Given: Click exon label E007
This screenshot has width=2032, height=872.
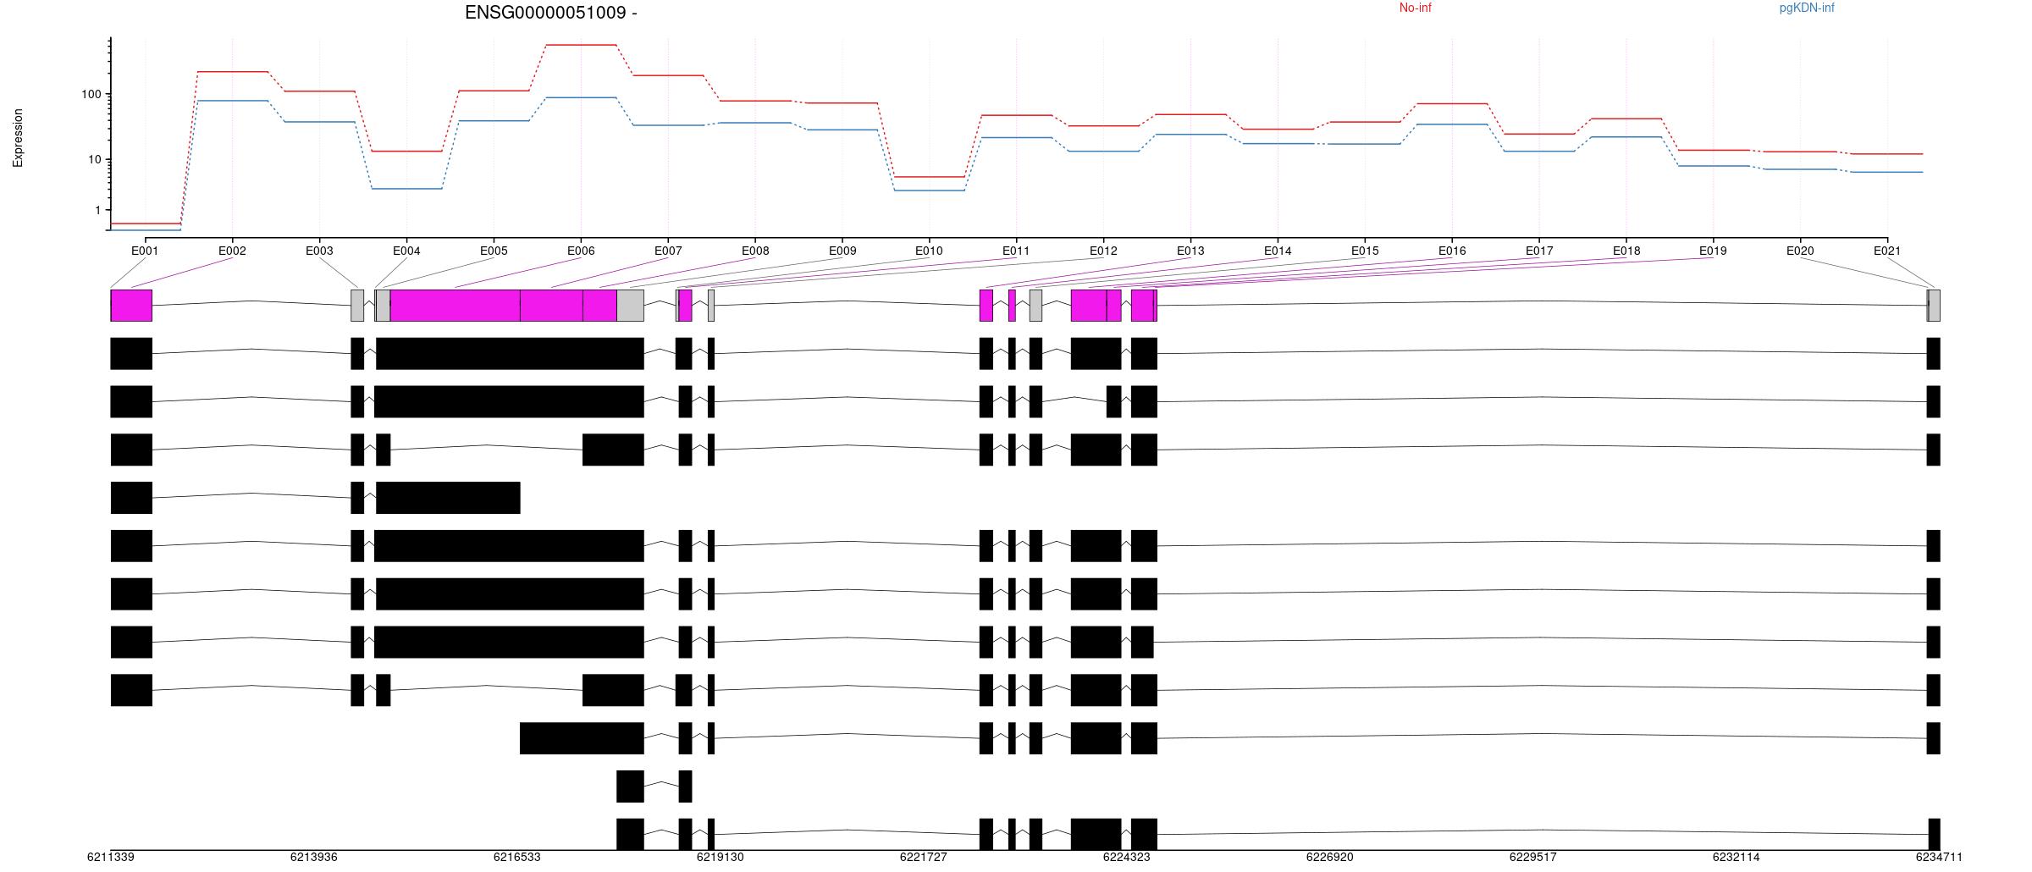Looking at the screenshot, I should [668, 251].
